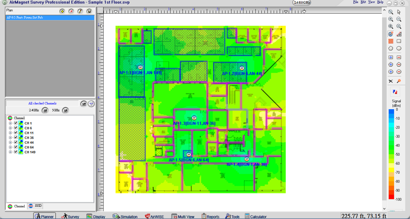410x219 pixels.
Task: Select the brick wall drawing tool
Action: pos(391,41)
